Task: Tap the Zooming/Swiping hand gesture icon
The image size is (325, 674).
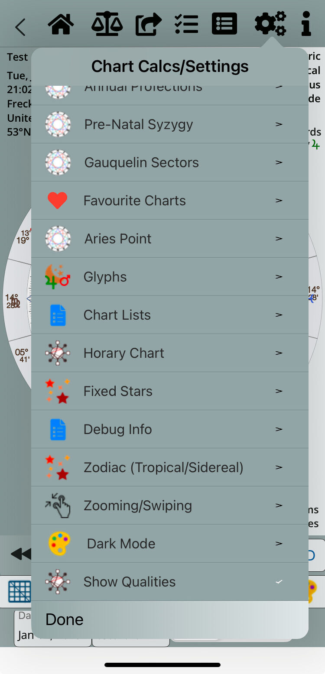Action: 58,505
